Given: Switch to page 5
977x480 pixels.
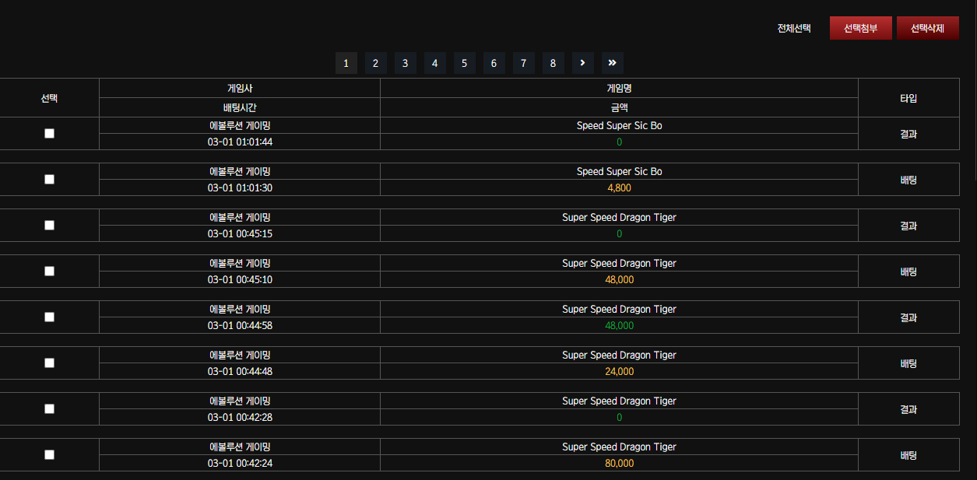Looking at the screenshot, I should (x=464, y=63).
